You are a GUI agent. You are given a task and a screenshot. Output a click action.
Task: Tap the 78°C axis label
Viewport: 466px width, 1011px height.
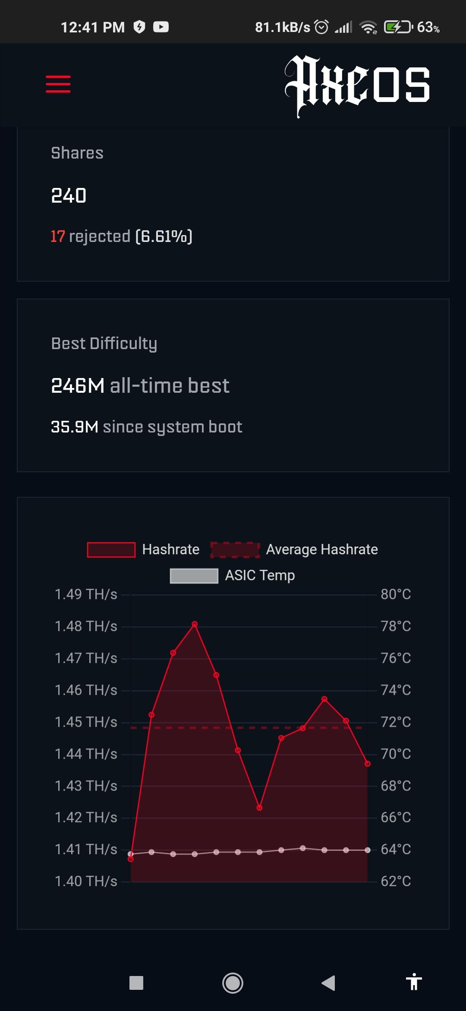coord(396,626)
